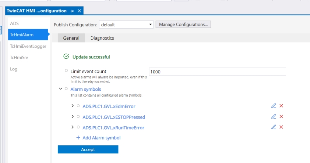The width and height of the screenshot is (310, 163).
Task: Click the Limit event count input field
Action: pos(218,72)
